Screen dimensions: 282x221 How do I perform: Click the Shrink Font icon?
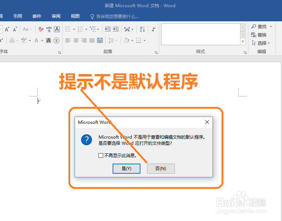(x=15, y=29)
